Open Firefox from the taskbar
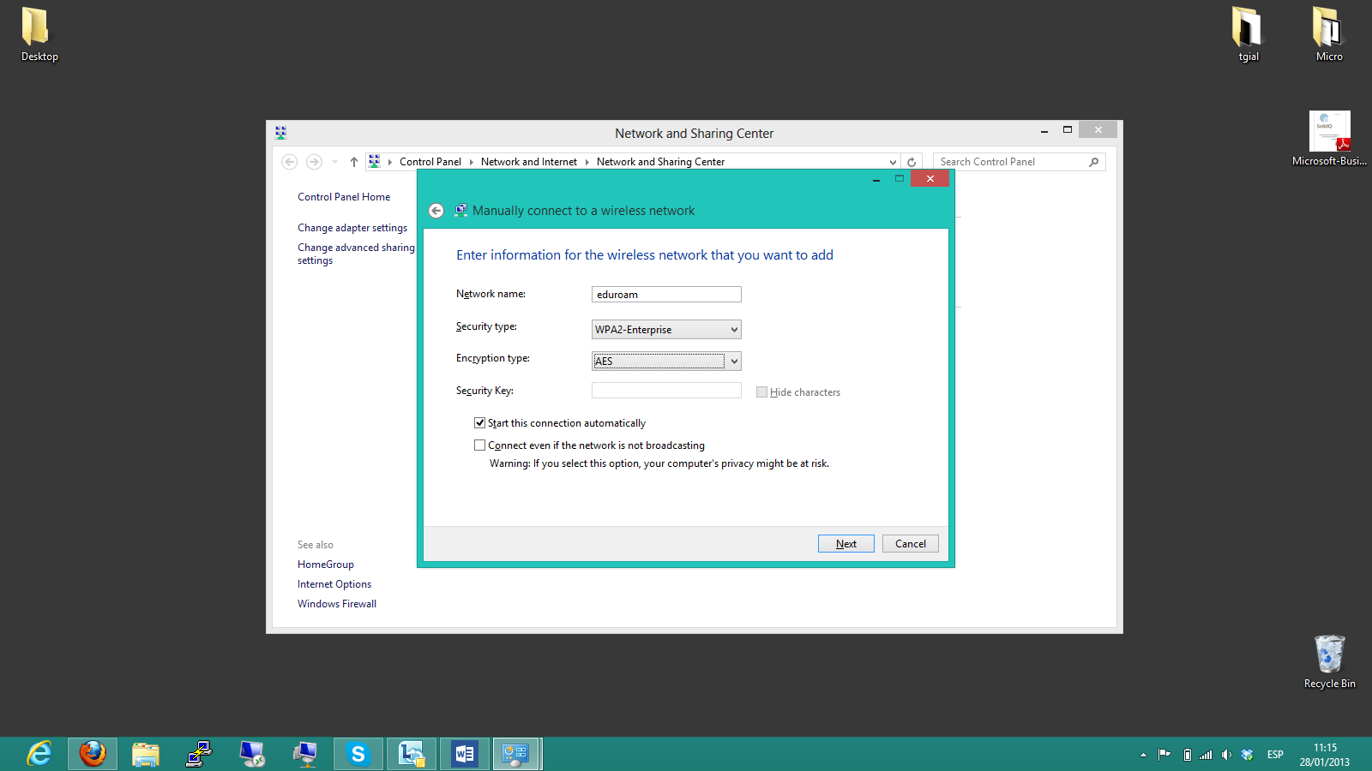Viewport: 1372px width, 771px height. click(x=93, y=754)
